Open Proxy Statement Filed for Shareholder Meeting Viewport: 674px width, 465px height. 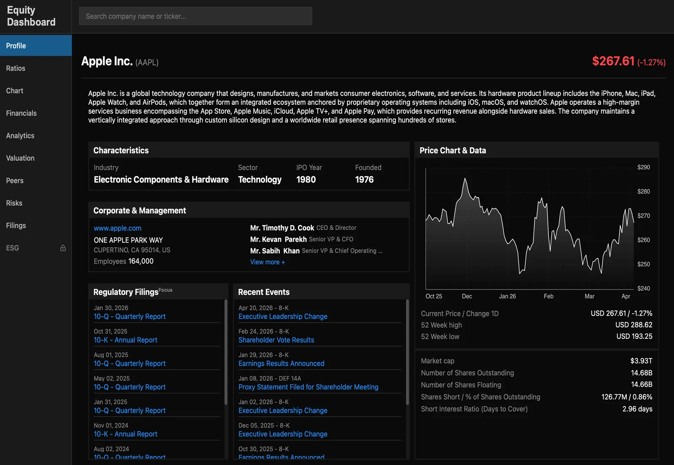[x=308, y=387]
